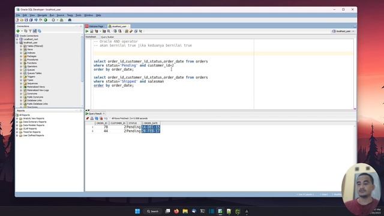This screenshot has width=384, height=216.
Task: Click the Filter funnel icon in Connections panel
Action: (30, 31)
